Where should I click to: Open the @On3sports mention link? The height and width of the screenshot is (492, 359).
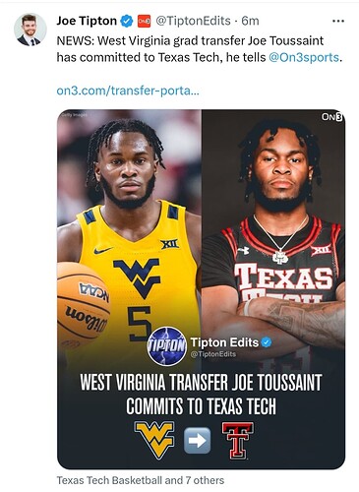304,57
